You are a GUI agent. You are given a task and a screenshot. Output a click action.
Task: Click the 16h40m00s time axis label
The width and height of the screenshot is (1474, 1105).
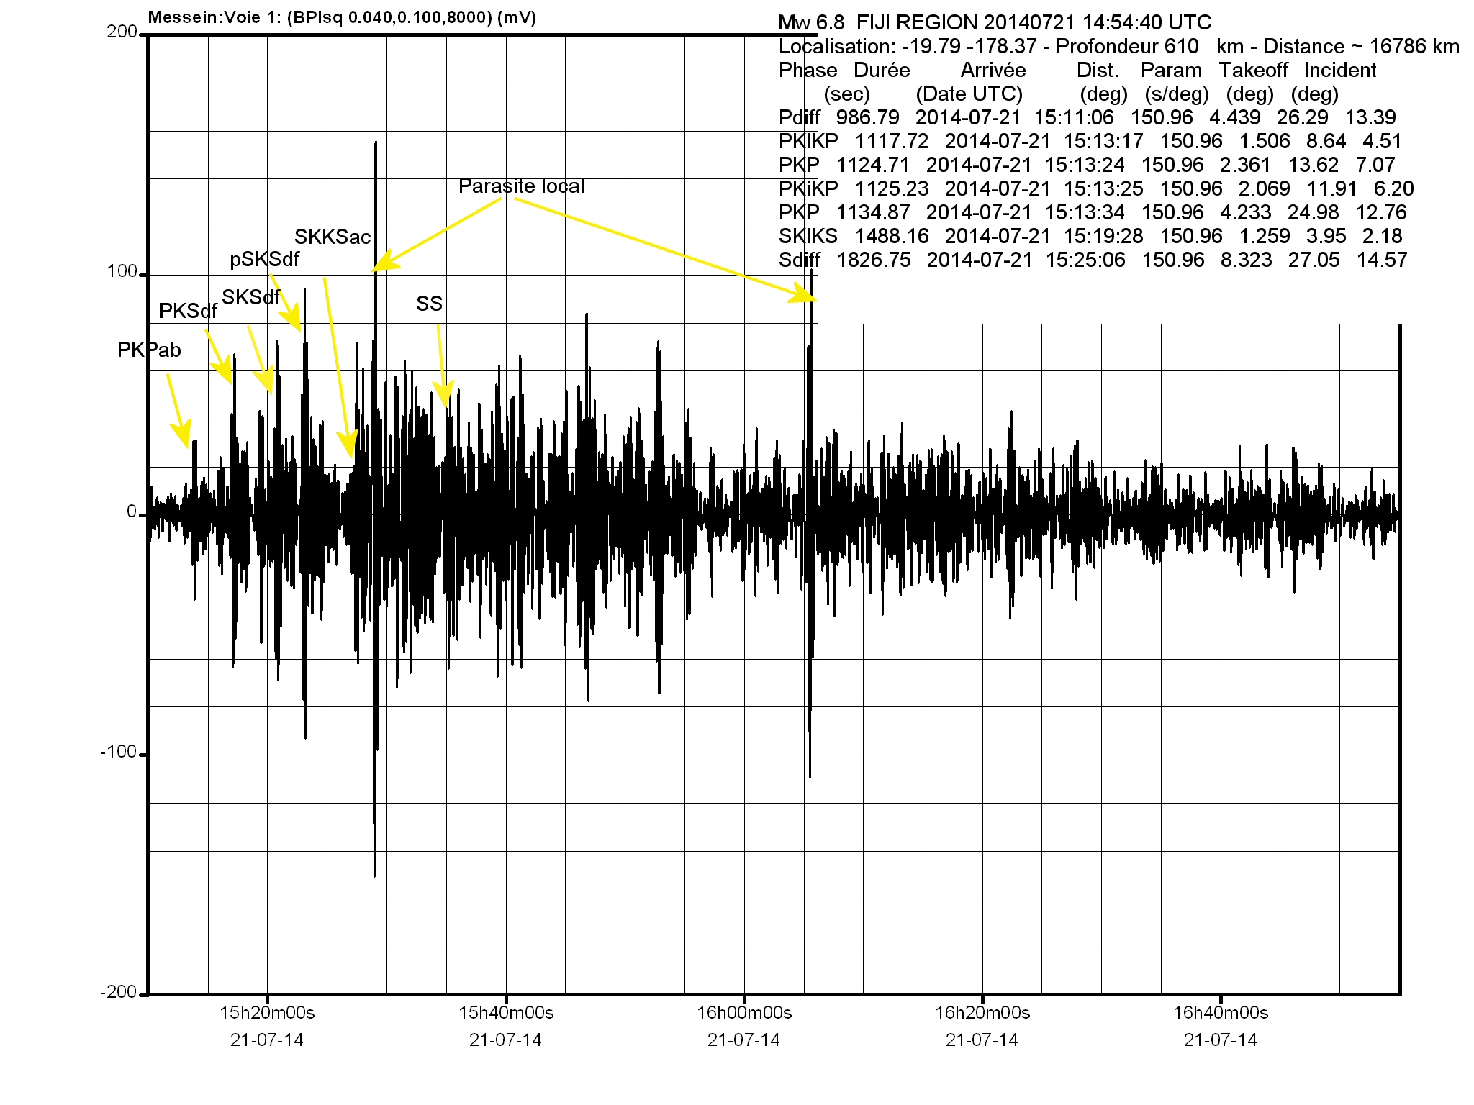click(x=1221, y=1013)
